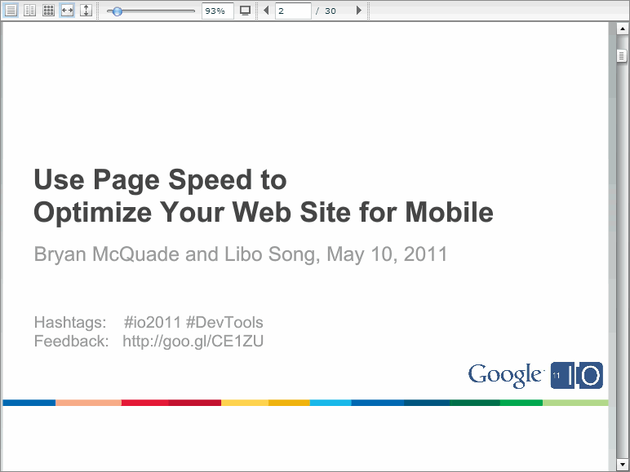Click the vertical scrollbar thumb
This screenshot has width=630, height=472.
[622, 55]
